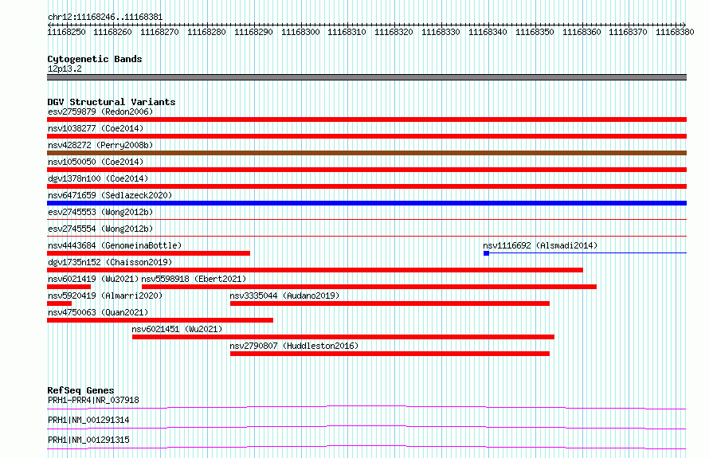This screenshot has width=709, height=458.
Task: Click ruler position 11168270
Action: tap(159, 32)
